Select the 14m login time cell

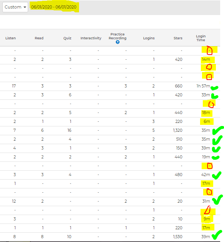(206, 59)
